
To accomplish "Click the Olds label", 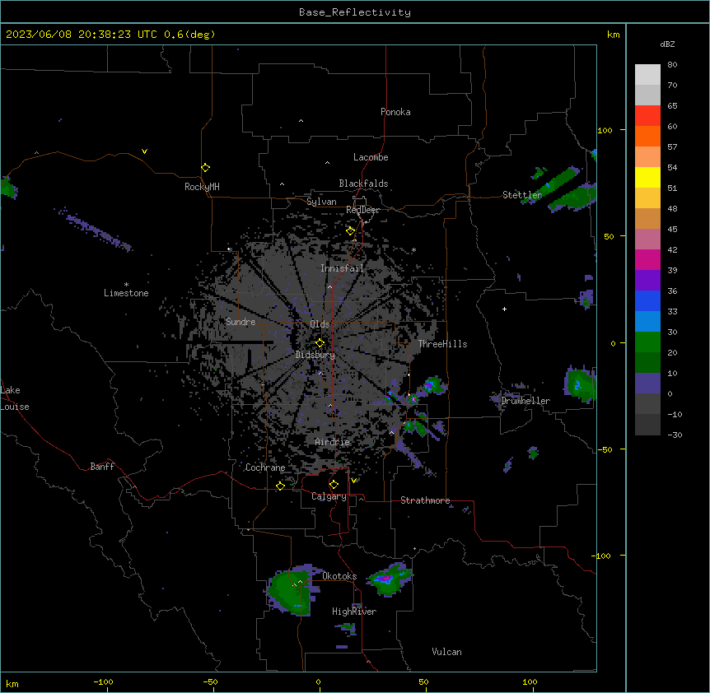I will coord(320,324).
